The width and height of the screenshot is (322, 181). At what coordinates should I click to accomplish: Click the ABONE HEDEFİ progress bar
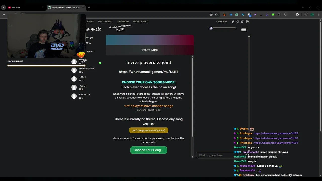pyautogui.click(x=46, y=65)
